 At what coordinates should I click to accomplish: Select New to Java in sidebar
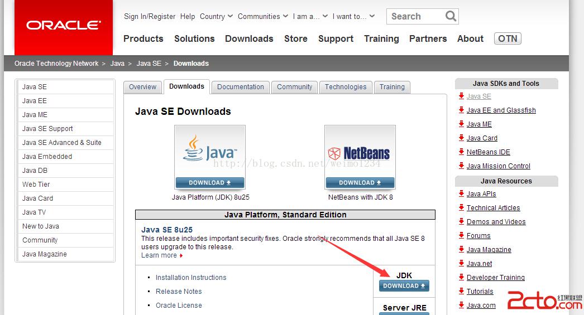click(x=65, y=226)
